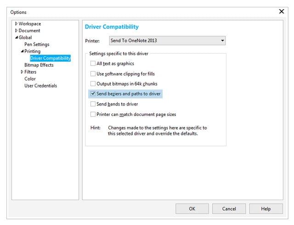Screen dimensions: 294x225
Task: Select Driver Compatibility tree item
Action: point(50,58)
